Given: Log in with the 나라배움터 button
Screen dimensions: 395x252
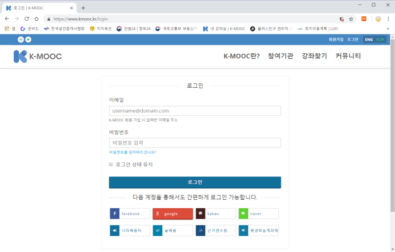Looking at the screenshot, I should click(130, 230).
